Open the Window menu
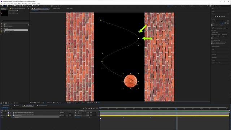The image size is (231, 130). coord(34,4)
